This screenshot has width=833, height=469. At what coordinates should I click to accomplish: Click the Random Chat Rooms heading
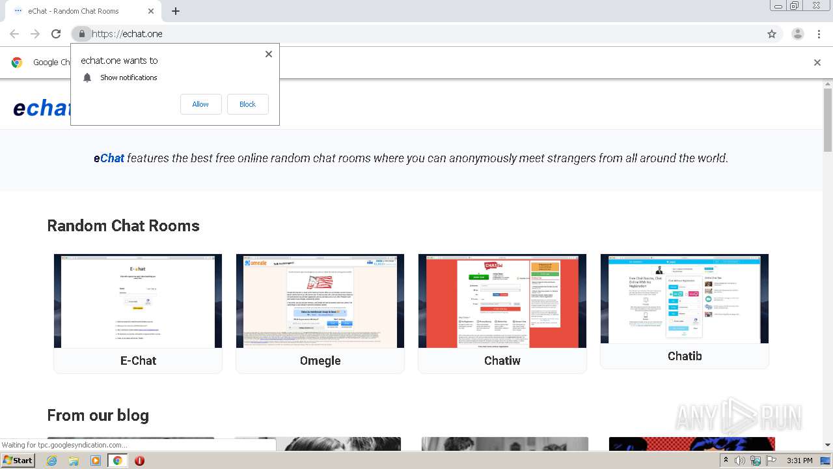123,226
